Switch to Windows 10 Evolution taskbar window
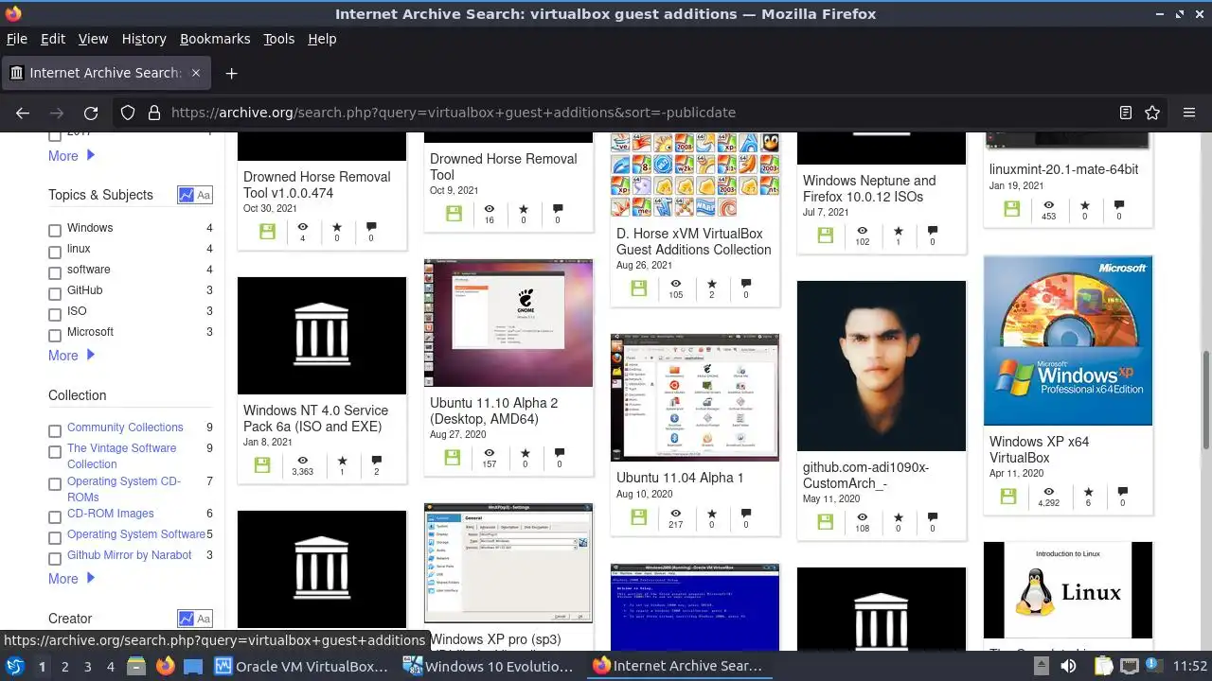Image resolution: width=1212 pixels, height=681 pixels. (489, 666)
